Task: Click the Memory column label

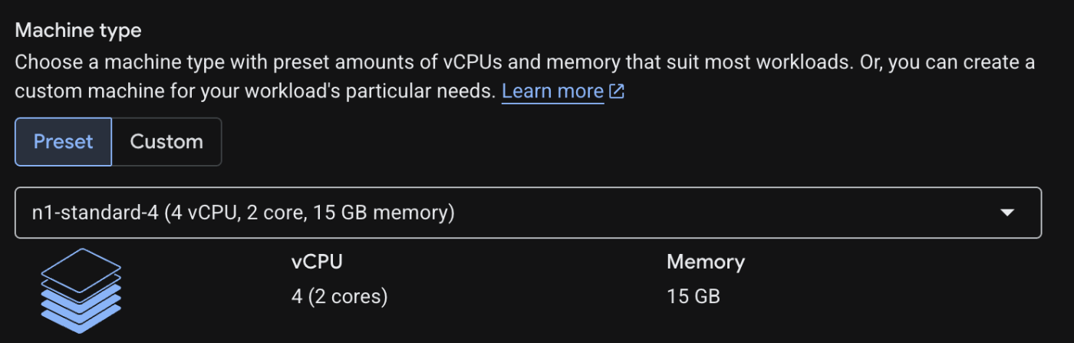Action: tap(706, 262)
